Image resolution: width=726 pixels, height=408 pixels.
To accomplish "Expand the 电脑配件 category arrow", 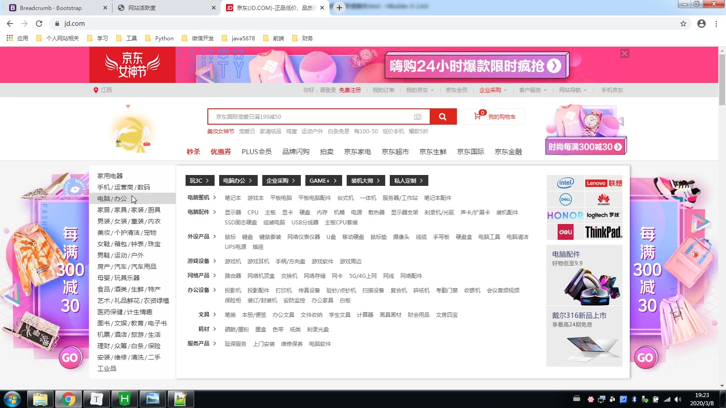I will [215, 212].
